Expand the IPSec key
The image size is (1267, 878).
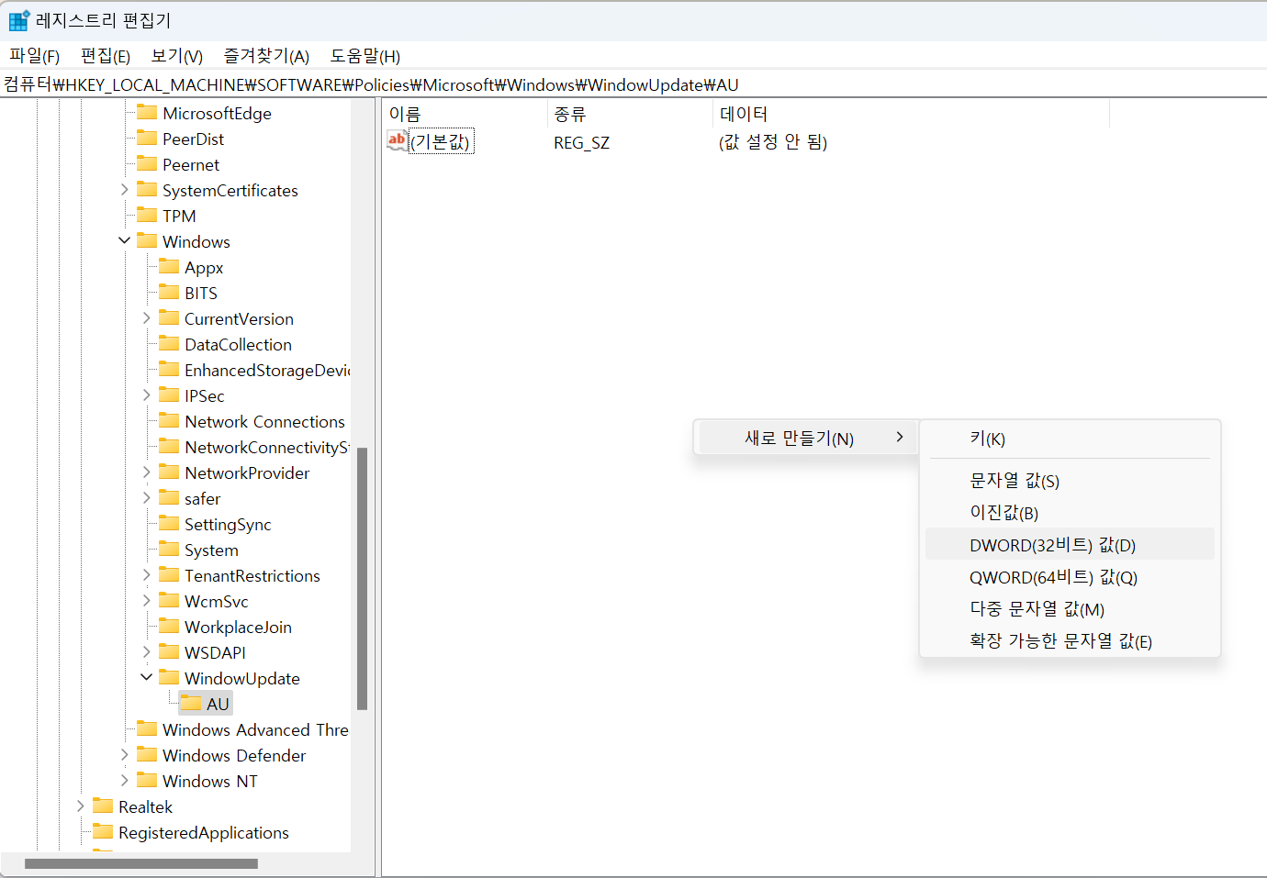click(x=146, y=395)
